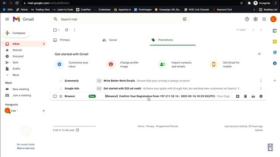
Task: Open Sent folder
Action: point(15,62)
